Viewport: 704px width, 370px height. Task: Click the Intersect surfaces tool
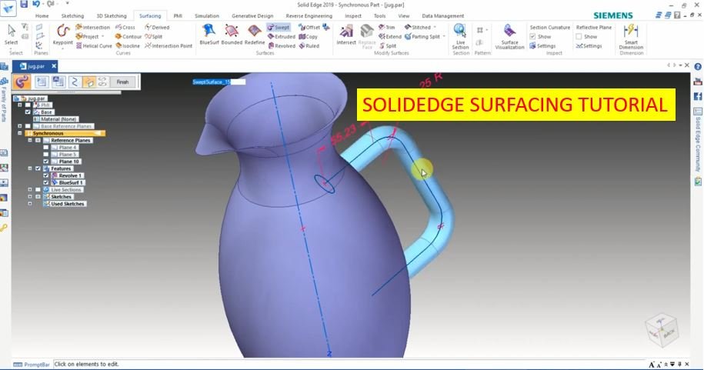click(346, 34)
